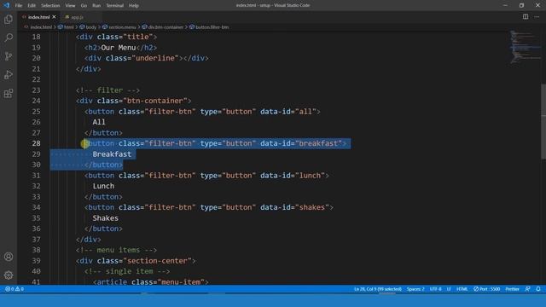Click the word Shakes on line 35
The image size is (546, 307).
[x=106, y=218]
